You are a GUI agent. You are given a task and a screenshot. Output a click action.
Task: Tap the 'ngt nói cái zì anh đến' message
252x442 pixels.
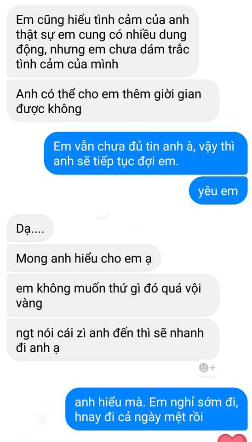pyautogui.click(x=113, y=340)
